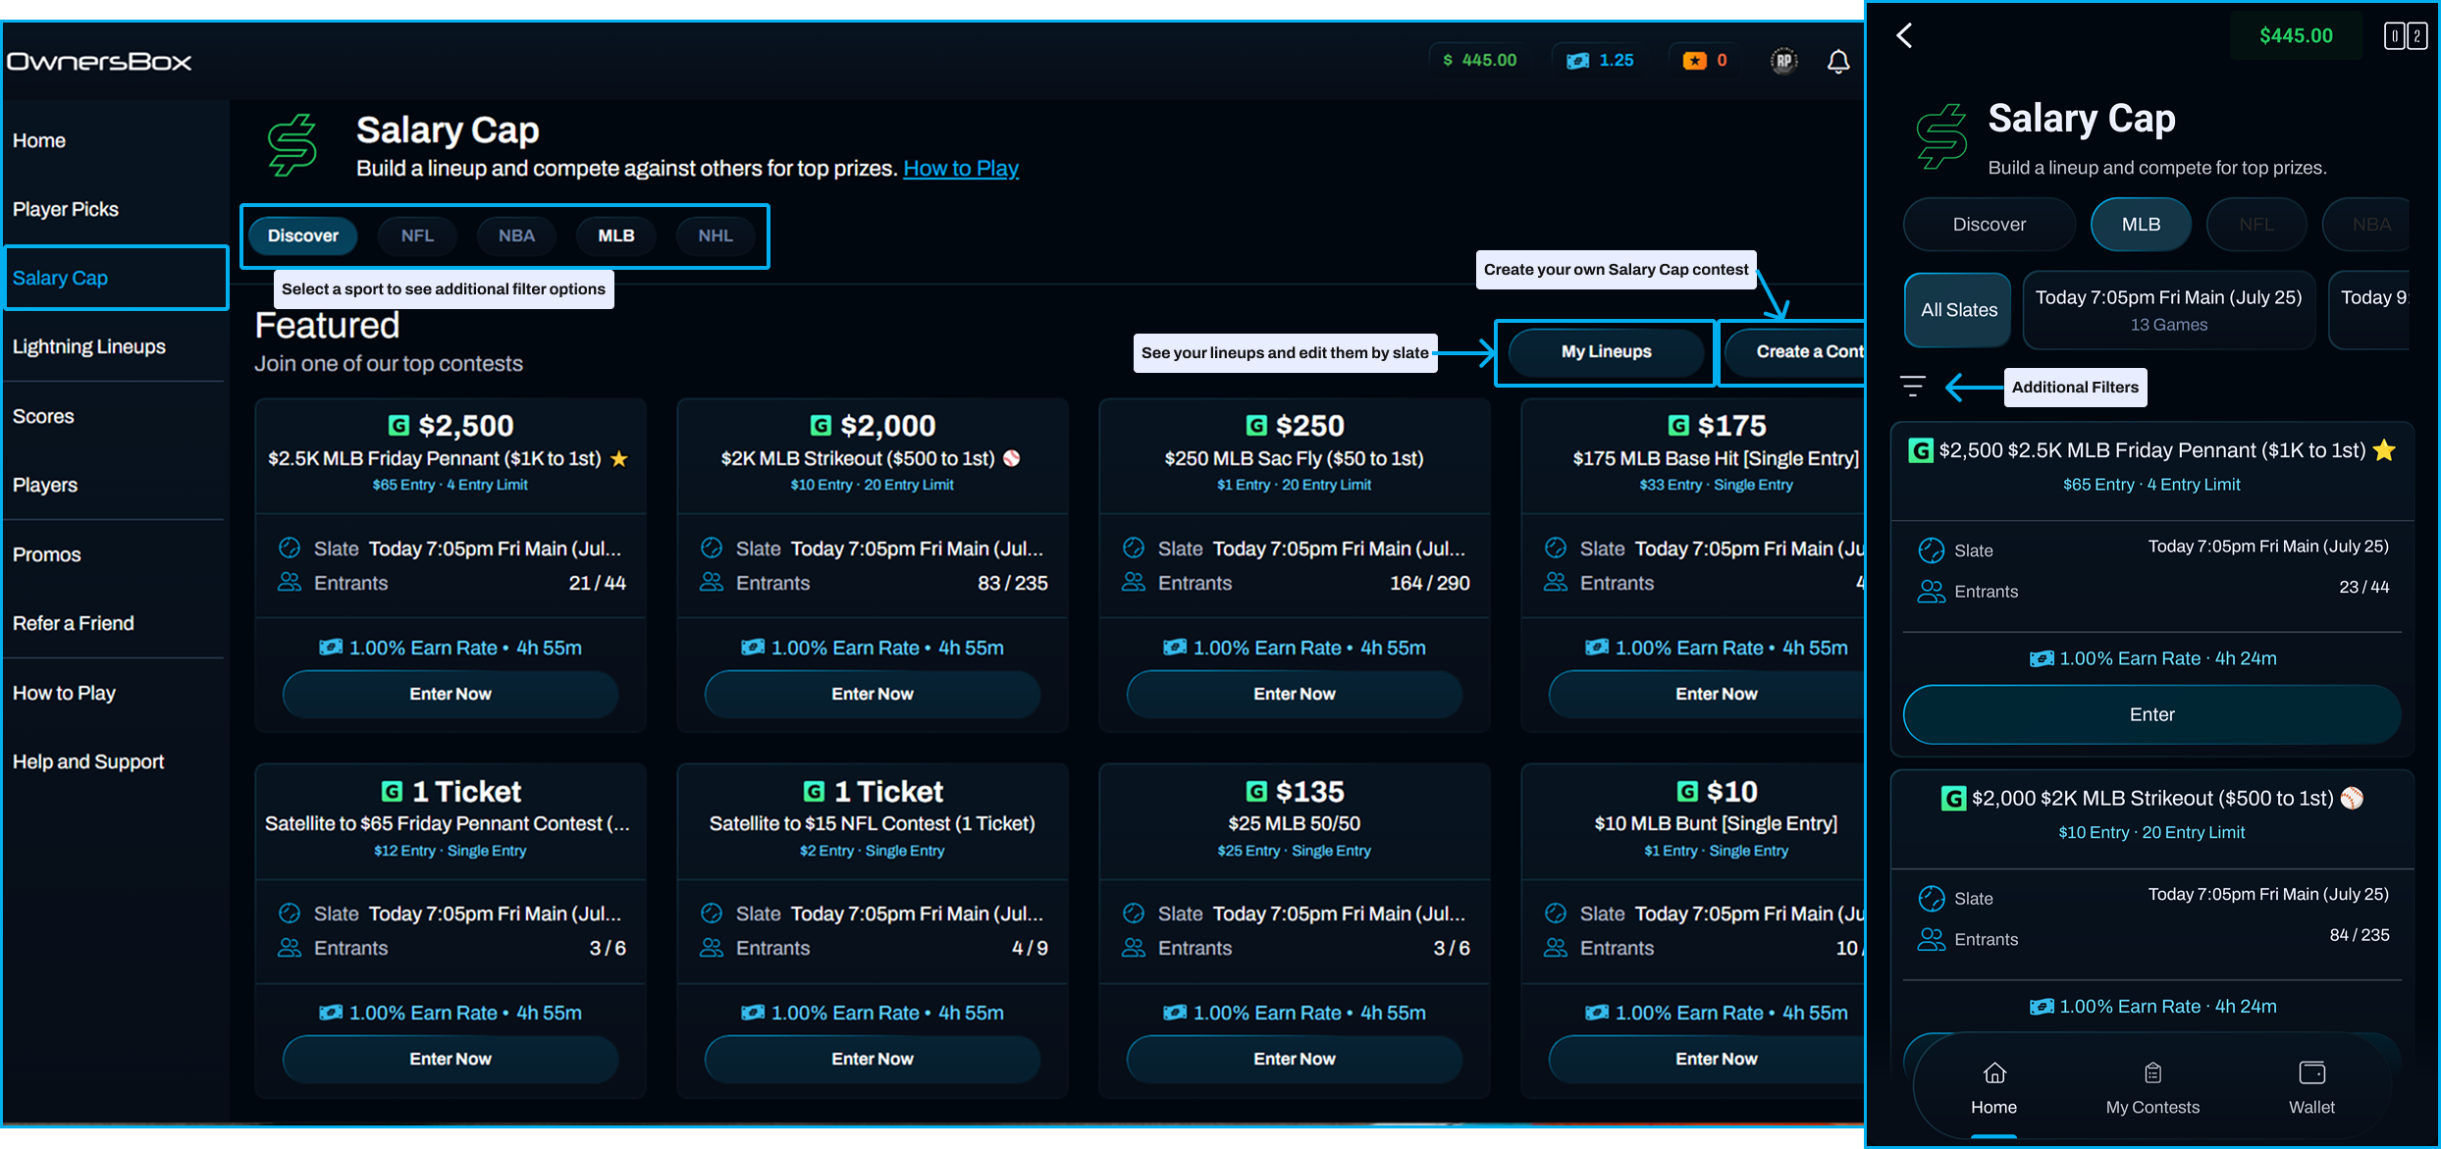
Task: Select All Slates in mobile panel
Action: (1958, 310)
